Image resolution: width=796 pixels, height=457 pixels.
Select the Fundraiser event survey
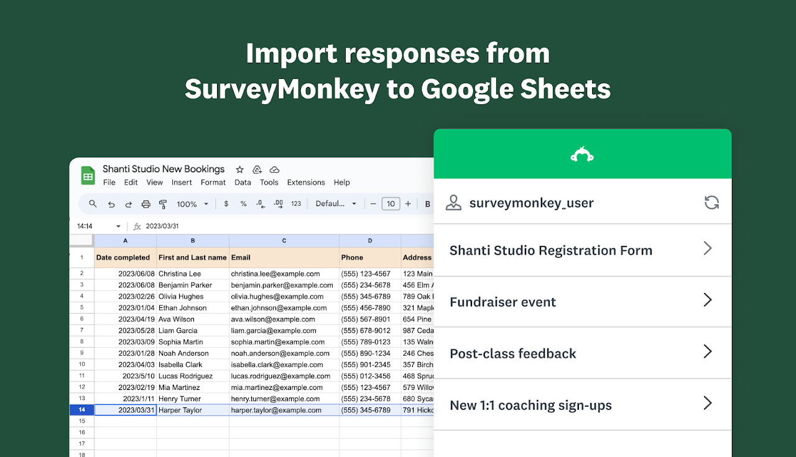582,302
